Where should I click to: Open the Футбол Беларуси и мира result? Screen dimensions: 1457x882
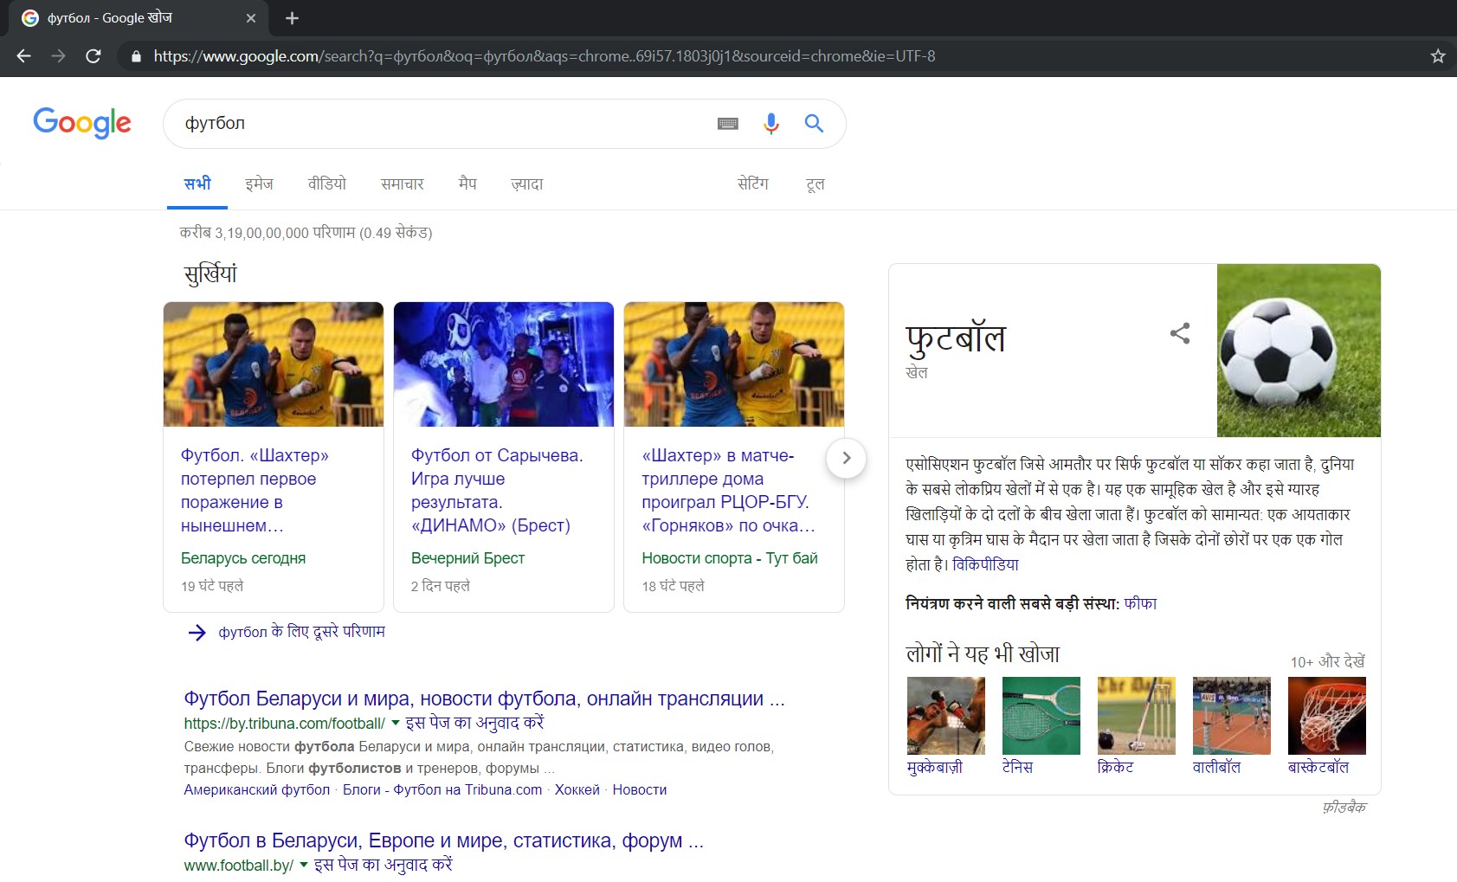click(x=484, y=699)
